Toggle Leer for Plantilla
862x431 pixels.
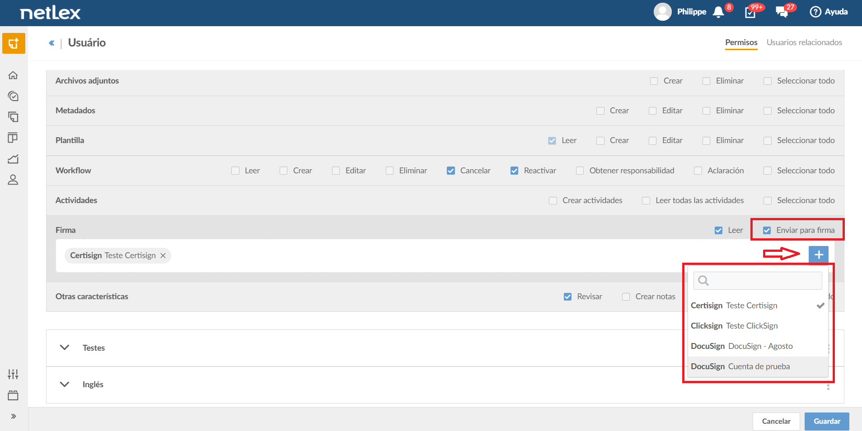552,141
